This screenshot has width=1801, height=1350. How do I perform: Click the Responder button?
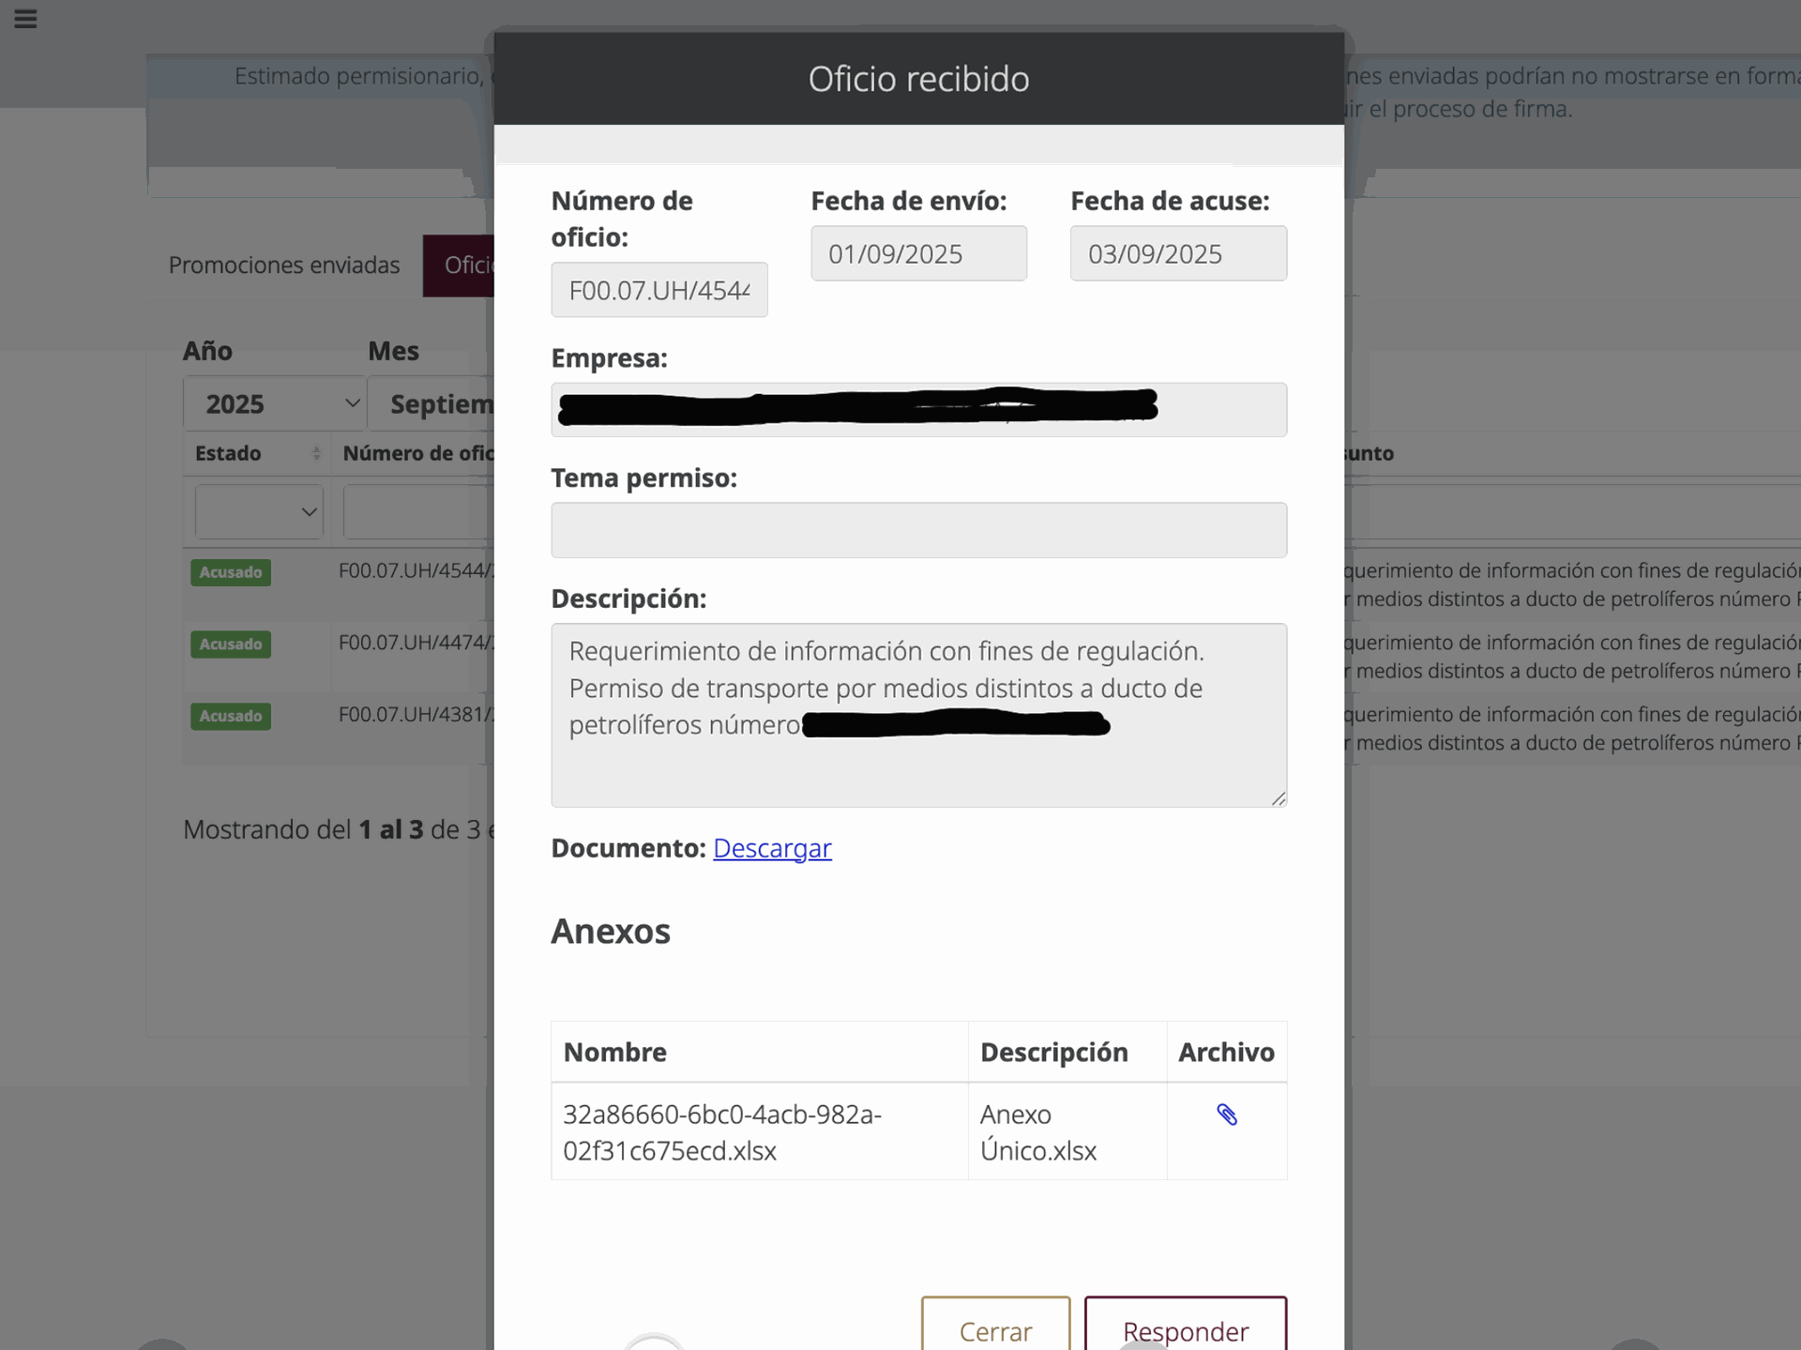1185,1330
